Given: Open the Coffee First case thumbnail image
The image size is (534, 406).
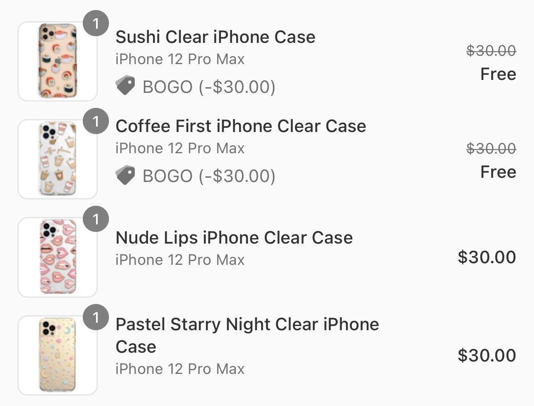Looking at the screenshot, I should [57, 159].
